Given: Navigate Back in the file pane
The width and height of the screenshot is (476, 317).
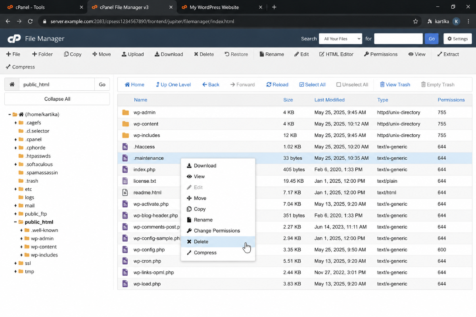Looking at the screenshot, I should coord(211,84).
